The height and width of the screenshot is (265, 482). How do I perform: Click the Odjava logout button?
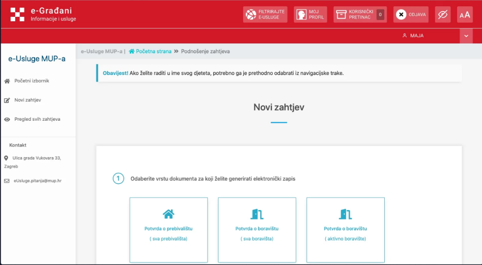(x=410, y=14)
